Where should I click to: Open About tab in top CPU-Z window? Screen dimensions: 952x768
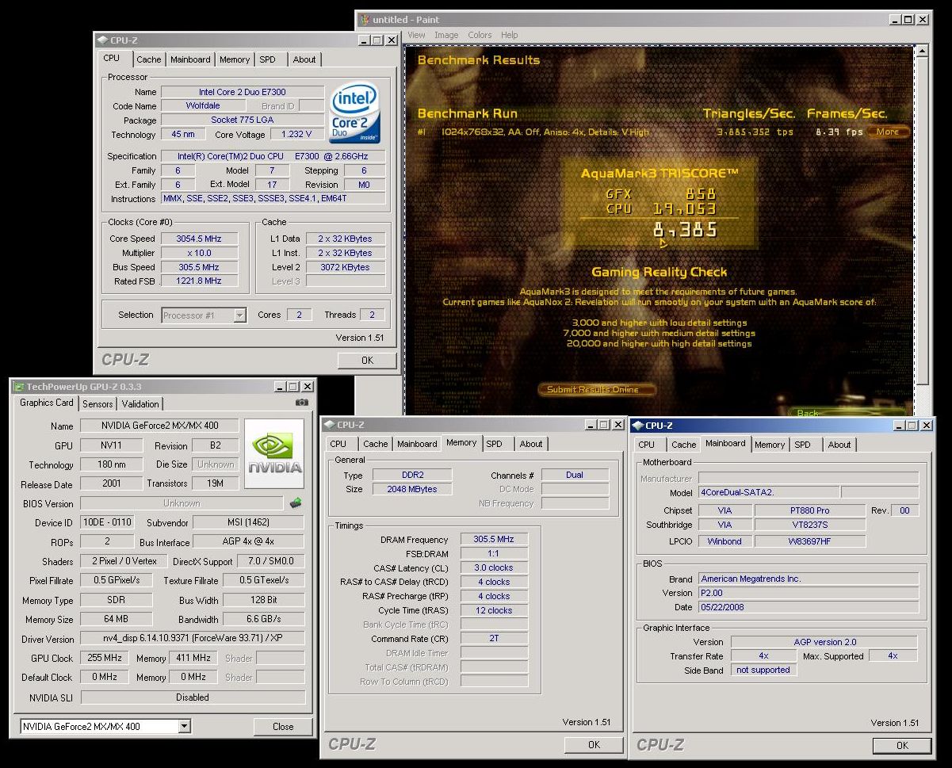[304, 59]
